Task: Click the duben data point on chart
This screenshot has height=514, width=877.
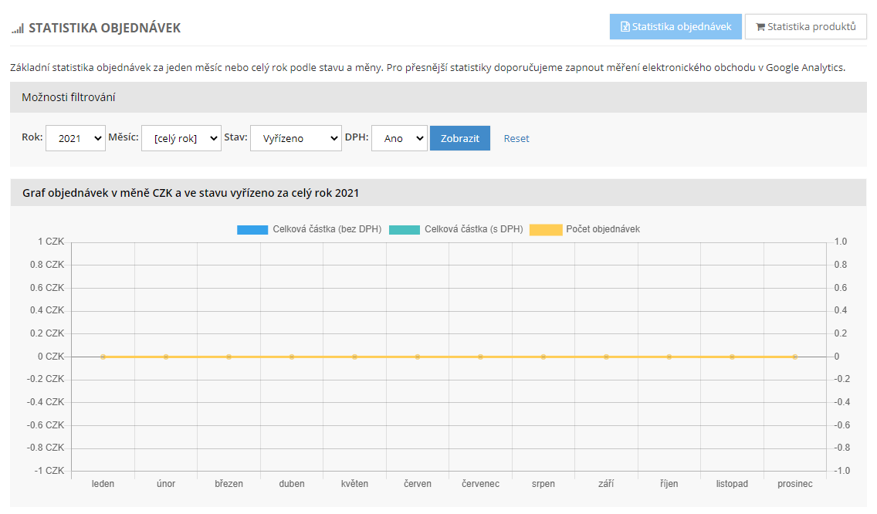Action: click(292, 357)
